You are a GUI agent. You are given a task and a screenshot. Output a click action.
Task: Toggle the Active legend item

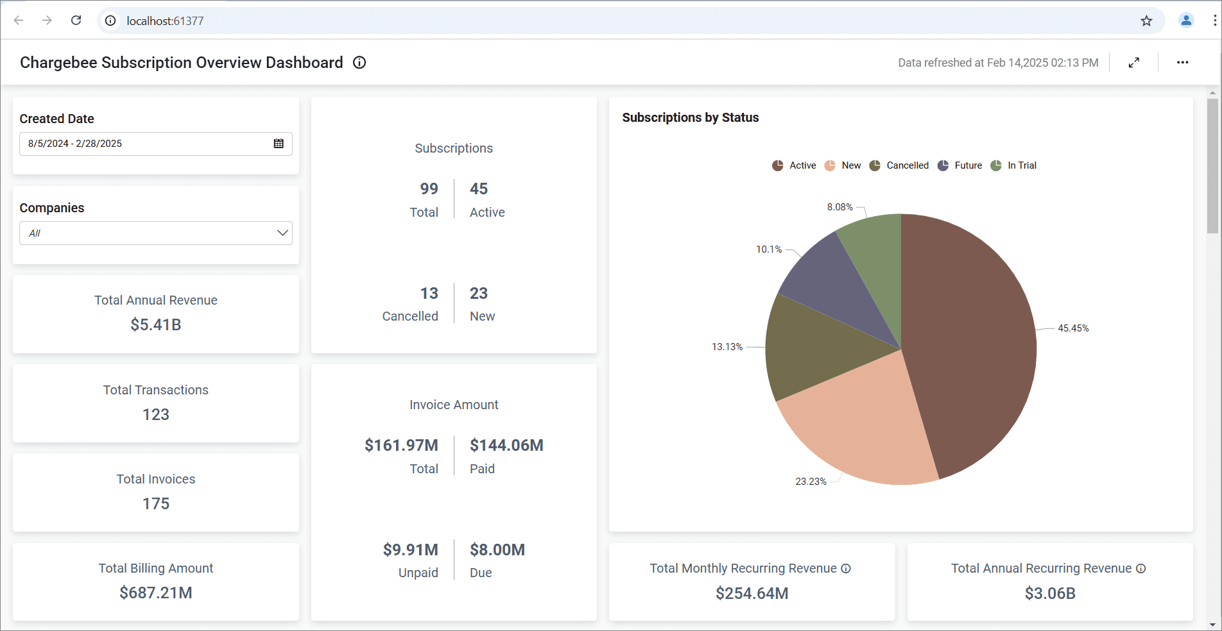click(x=794, y=165)
